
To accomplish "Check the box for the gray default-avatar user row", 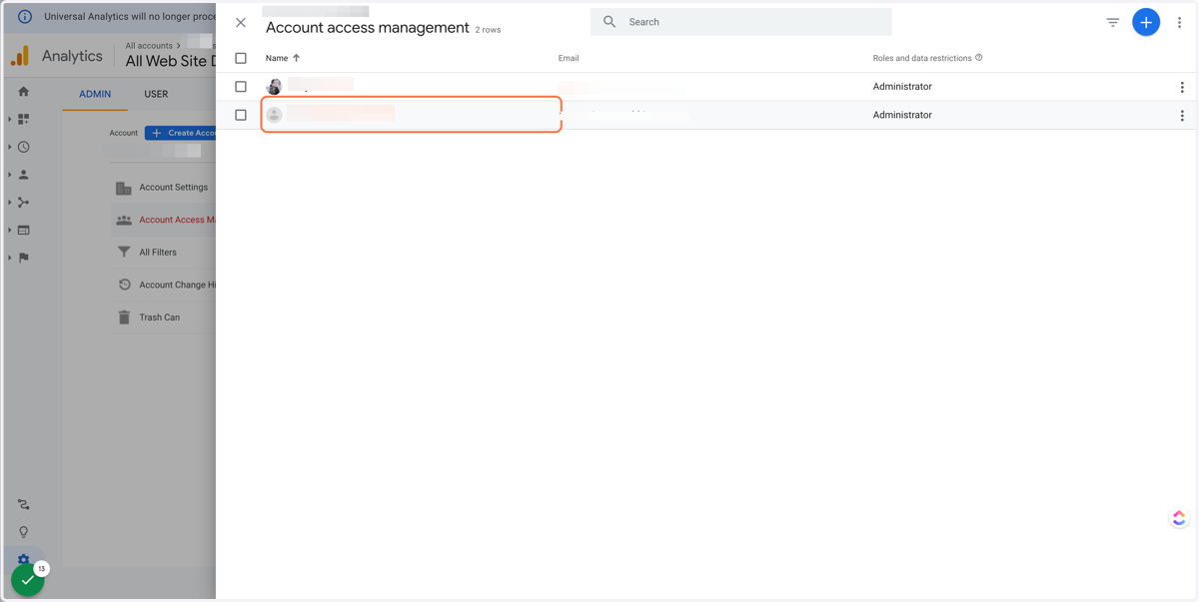I will [x=241, y=115].
